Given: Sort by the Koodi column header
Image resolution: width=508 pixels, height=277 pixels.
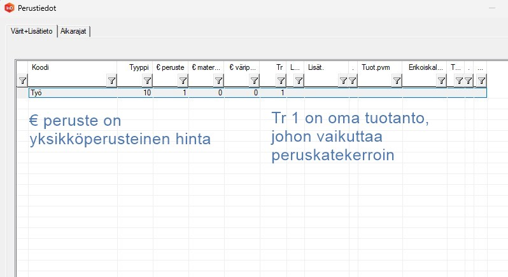Looking at the screenshot, I should pyautogui.click(x=73, y=67).
